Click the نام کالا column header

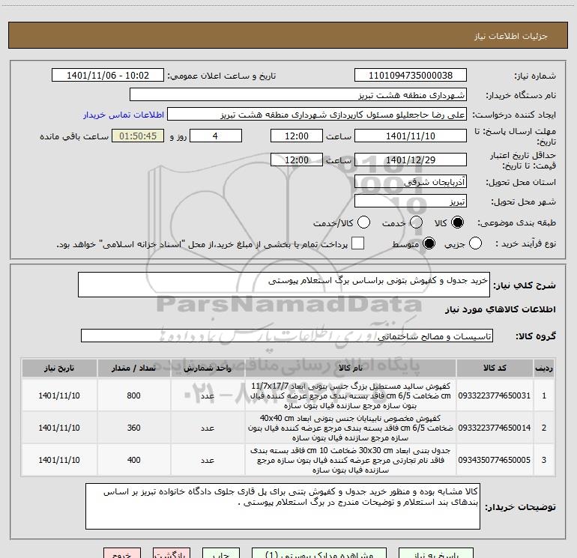click(x=351, y=369)
